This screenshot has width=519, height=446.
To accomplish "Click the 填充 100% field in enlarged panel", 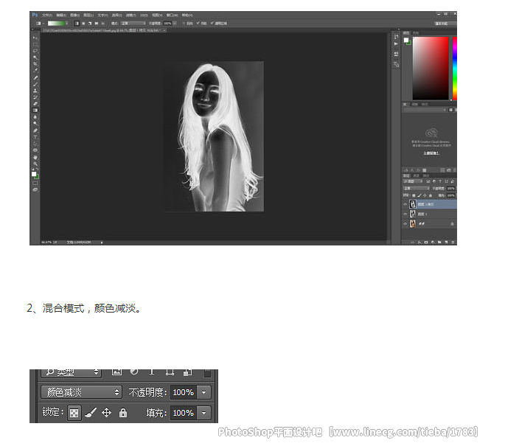I will (x=184, y=413).
